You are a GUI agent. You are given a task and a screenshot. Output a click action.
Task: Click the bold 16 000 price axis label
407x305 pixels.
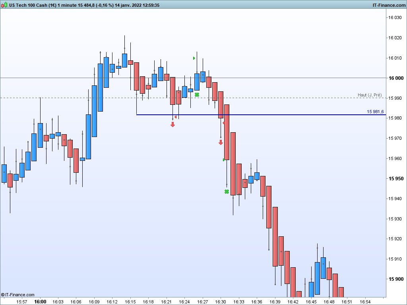click(x=396, y=78)
